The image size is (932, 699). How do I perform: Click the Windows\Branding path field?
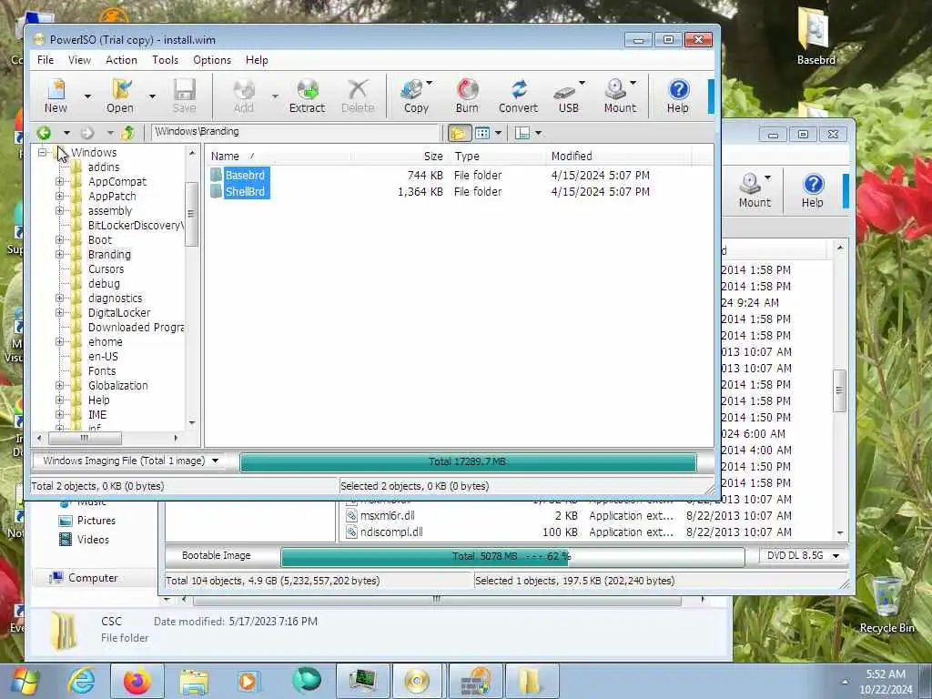pos(296,131)
